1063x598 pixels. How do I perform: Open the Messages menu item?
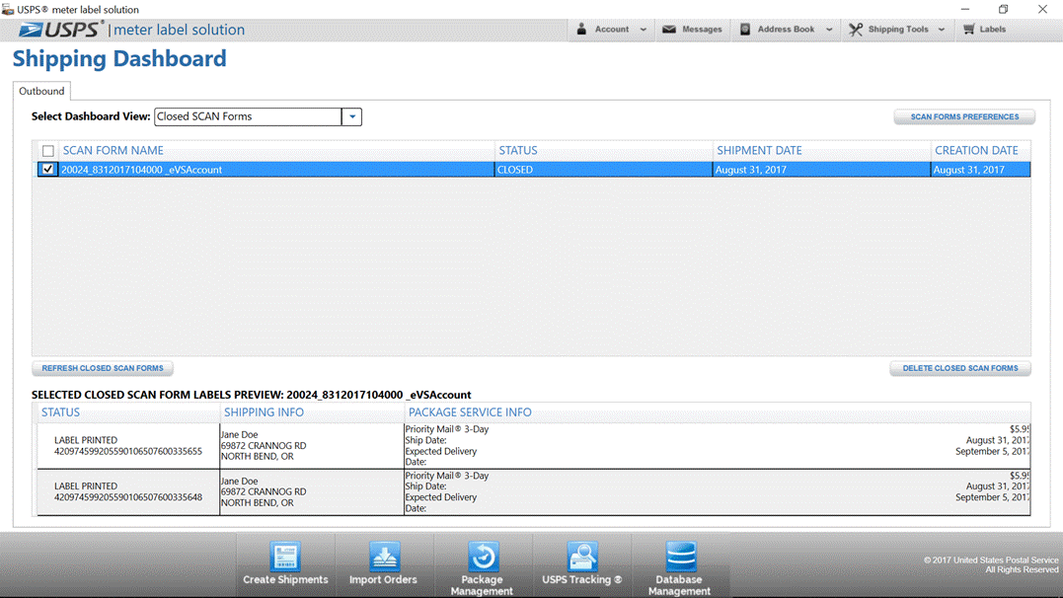692,30
